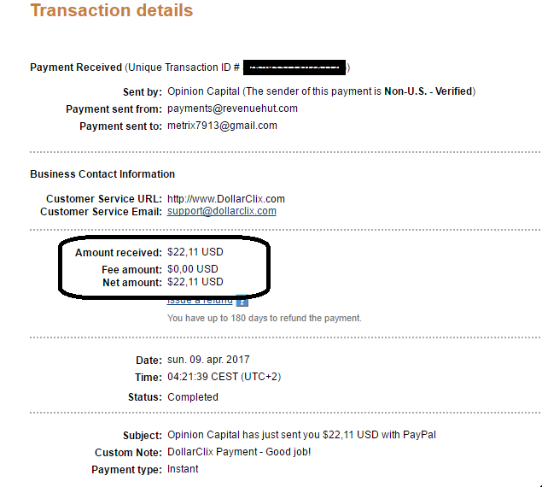The image size is (542, 487).
Task: Click the Subject line about PayPal payment
Action: [302, 435]
